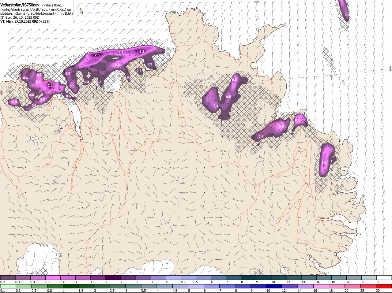Pick the dark teal 8–9 swatch, upper scale

pyautogui.click(x=249, y=278)
